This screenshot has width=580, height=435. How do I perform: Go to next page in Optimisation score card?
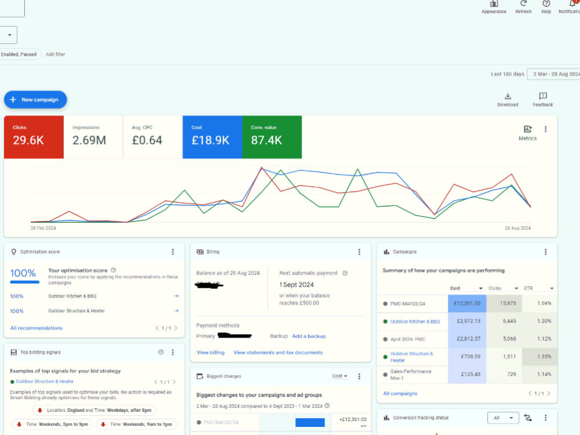pyautogui.click(x=176, y=328)
